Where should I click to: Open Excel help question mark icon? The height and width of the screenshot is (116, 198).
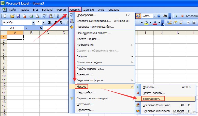[x=159, y=16]
